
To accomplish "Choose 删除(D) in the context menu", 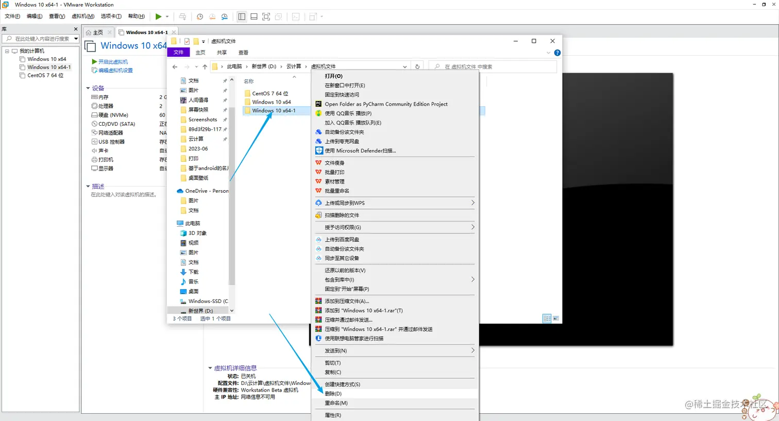I will pyautogui.click(x=395, y=394).
